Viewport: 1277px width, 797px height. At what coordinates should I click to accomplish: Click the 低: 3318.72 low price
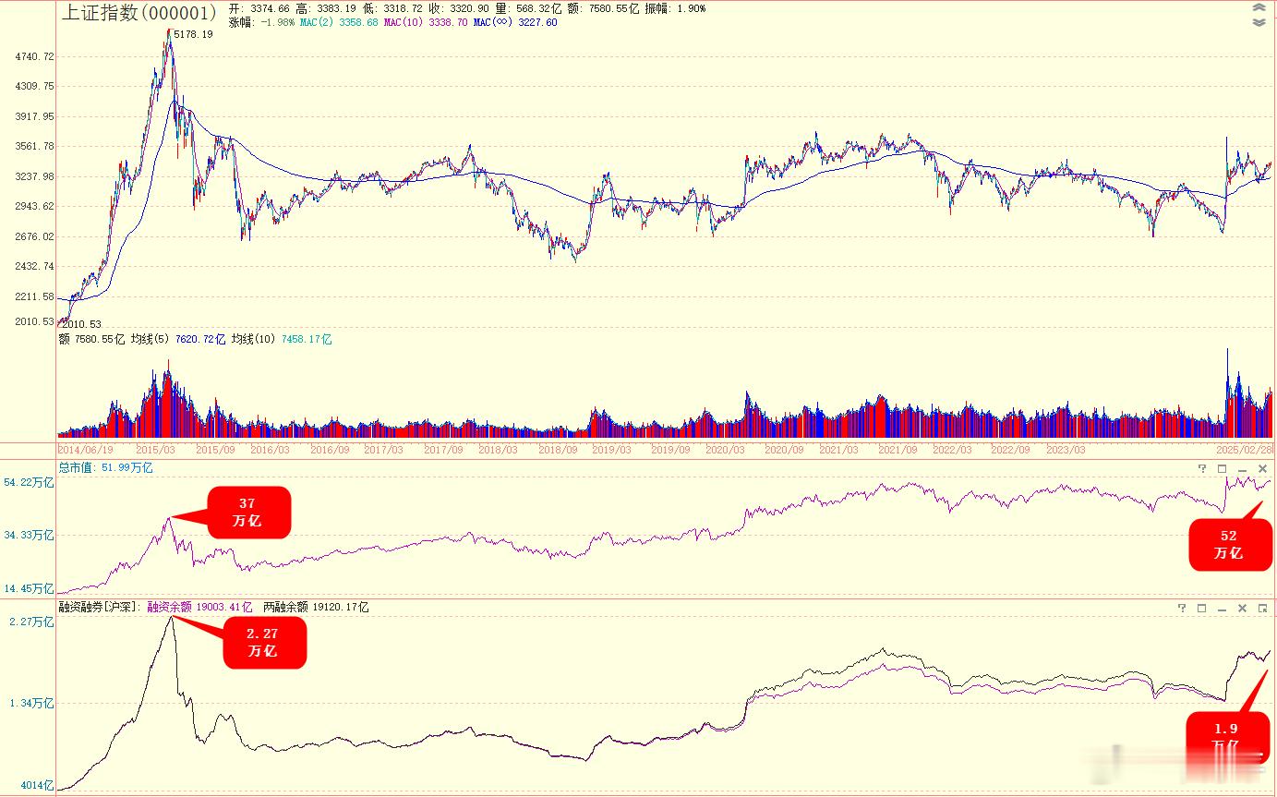392,8
